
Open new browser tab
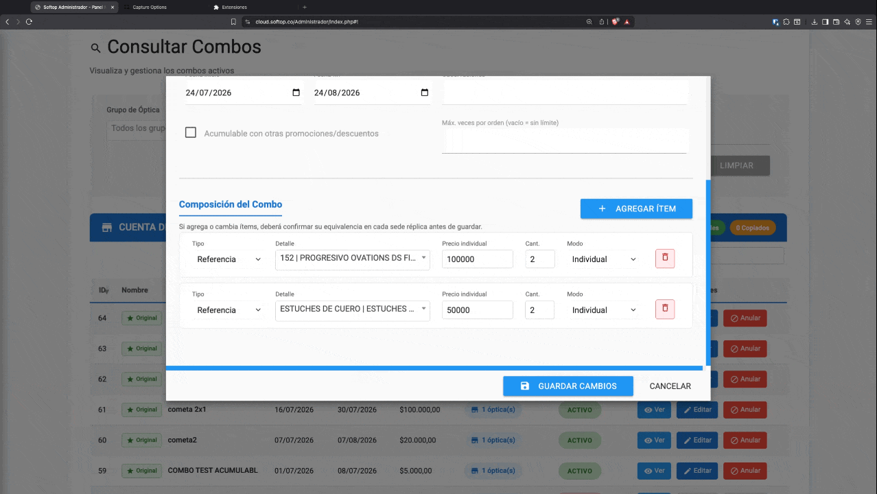[305, 7]
